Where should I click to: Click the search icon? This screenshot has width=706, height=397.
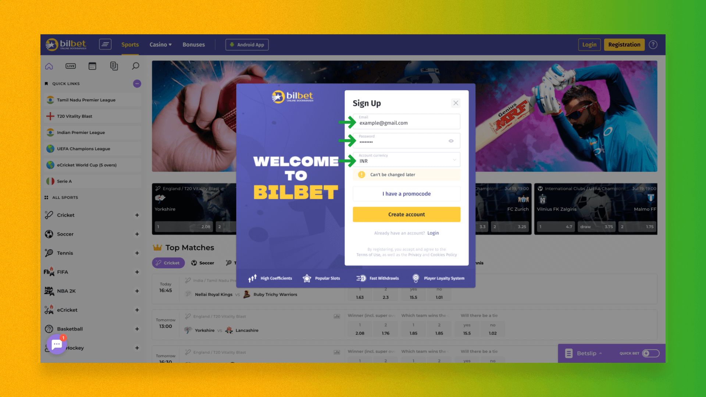click(x=135, y=66)
